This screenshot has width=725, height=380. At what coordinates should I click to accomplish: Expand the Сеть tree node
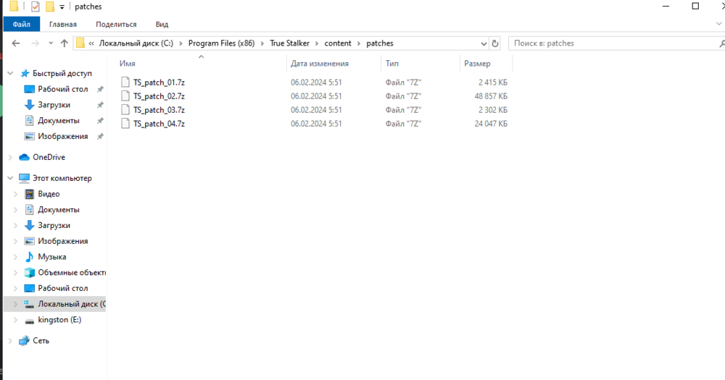pyautogui.click(x=10, y=341)
